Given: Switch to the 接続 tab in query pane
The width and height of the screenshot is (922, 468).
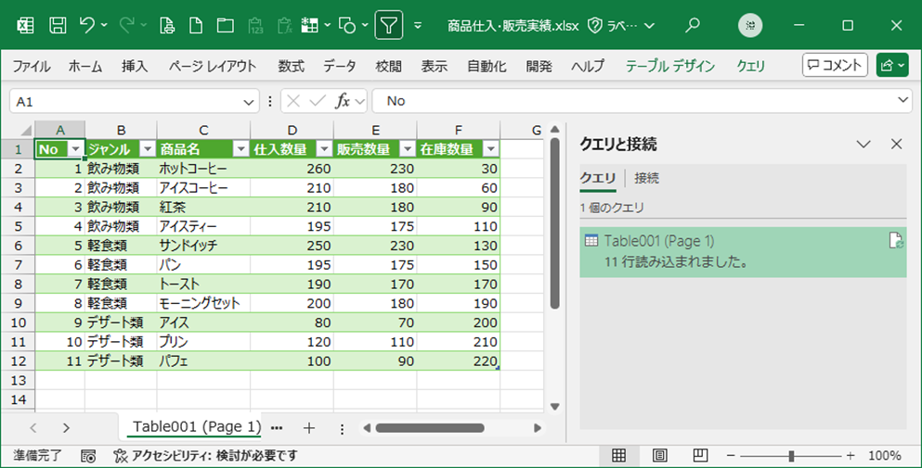Looking at the screenshot, I should click(x=646, y=178).
